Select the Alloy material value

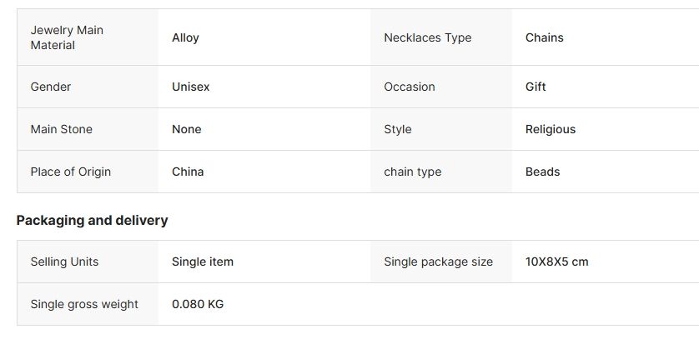coord(185,37)
